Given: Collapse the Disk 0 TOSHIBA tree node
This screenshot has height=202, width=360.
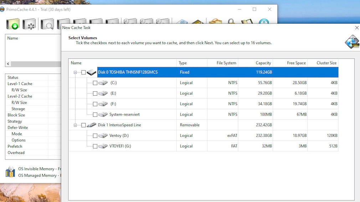Looking at the screenshot, I should pyautogui.click(x=75, y=72).
